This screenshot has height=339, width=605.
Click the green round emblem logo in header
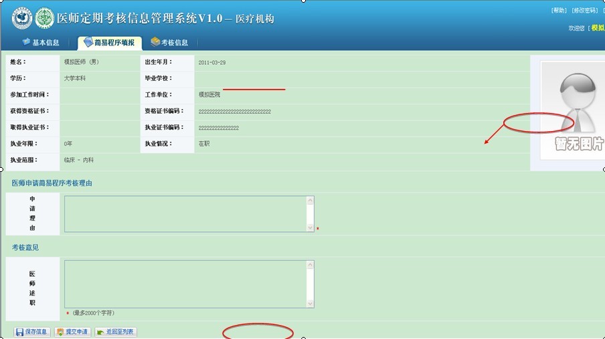click(x=45, y=18)
